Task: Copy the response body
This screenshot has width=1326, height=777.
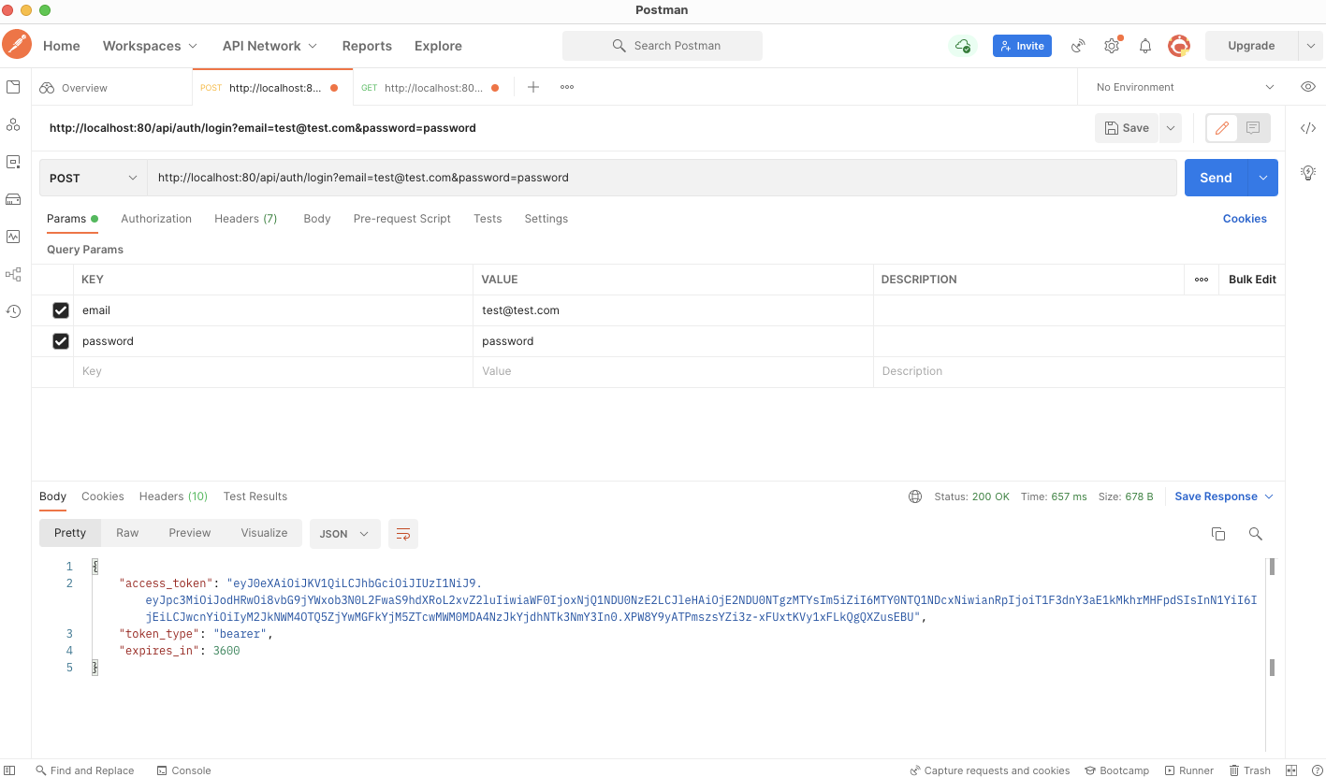Action: [1218, 534]
